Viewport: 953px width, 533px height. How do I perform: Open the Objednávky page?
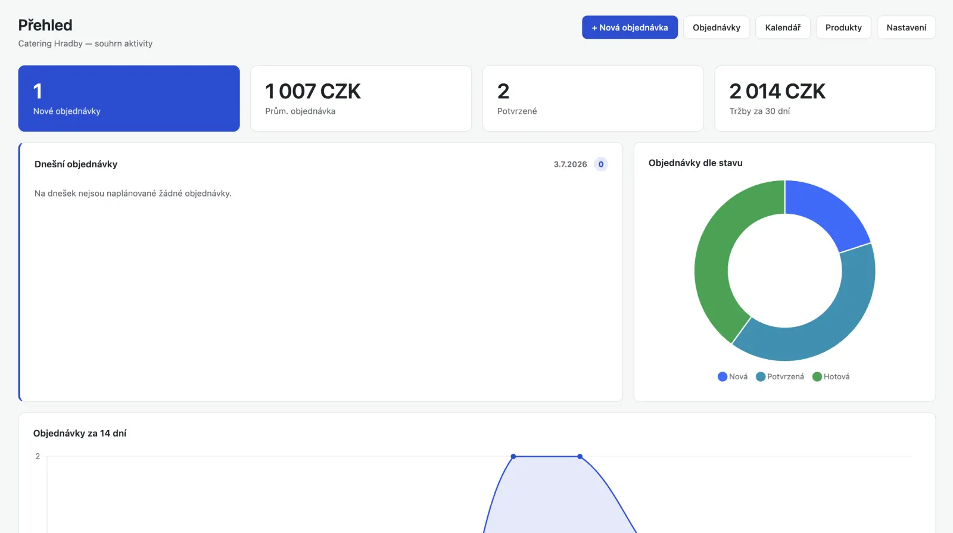click(717, 27)
